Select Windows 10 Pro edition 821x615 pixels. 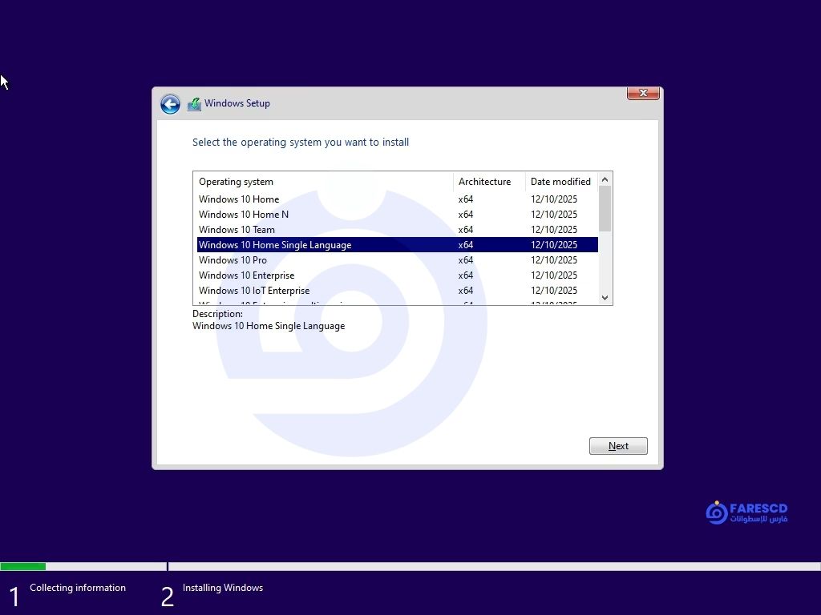(x=233, y=260)
